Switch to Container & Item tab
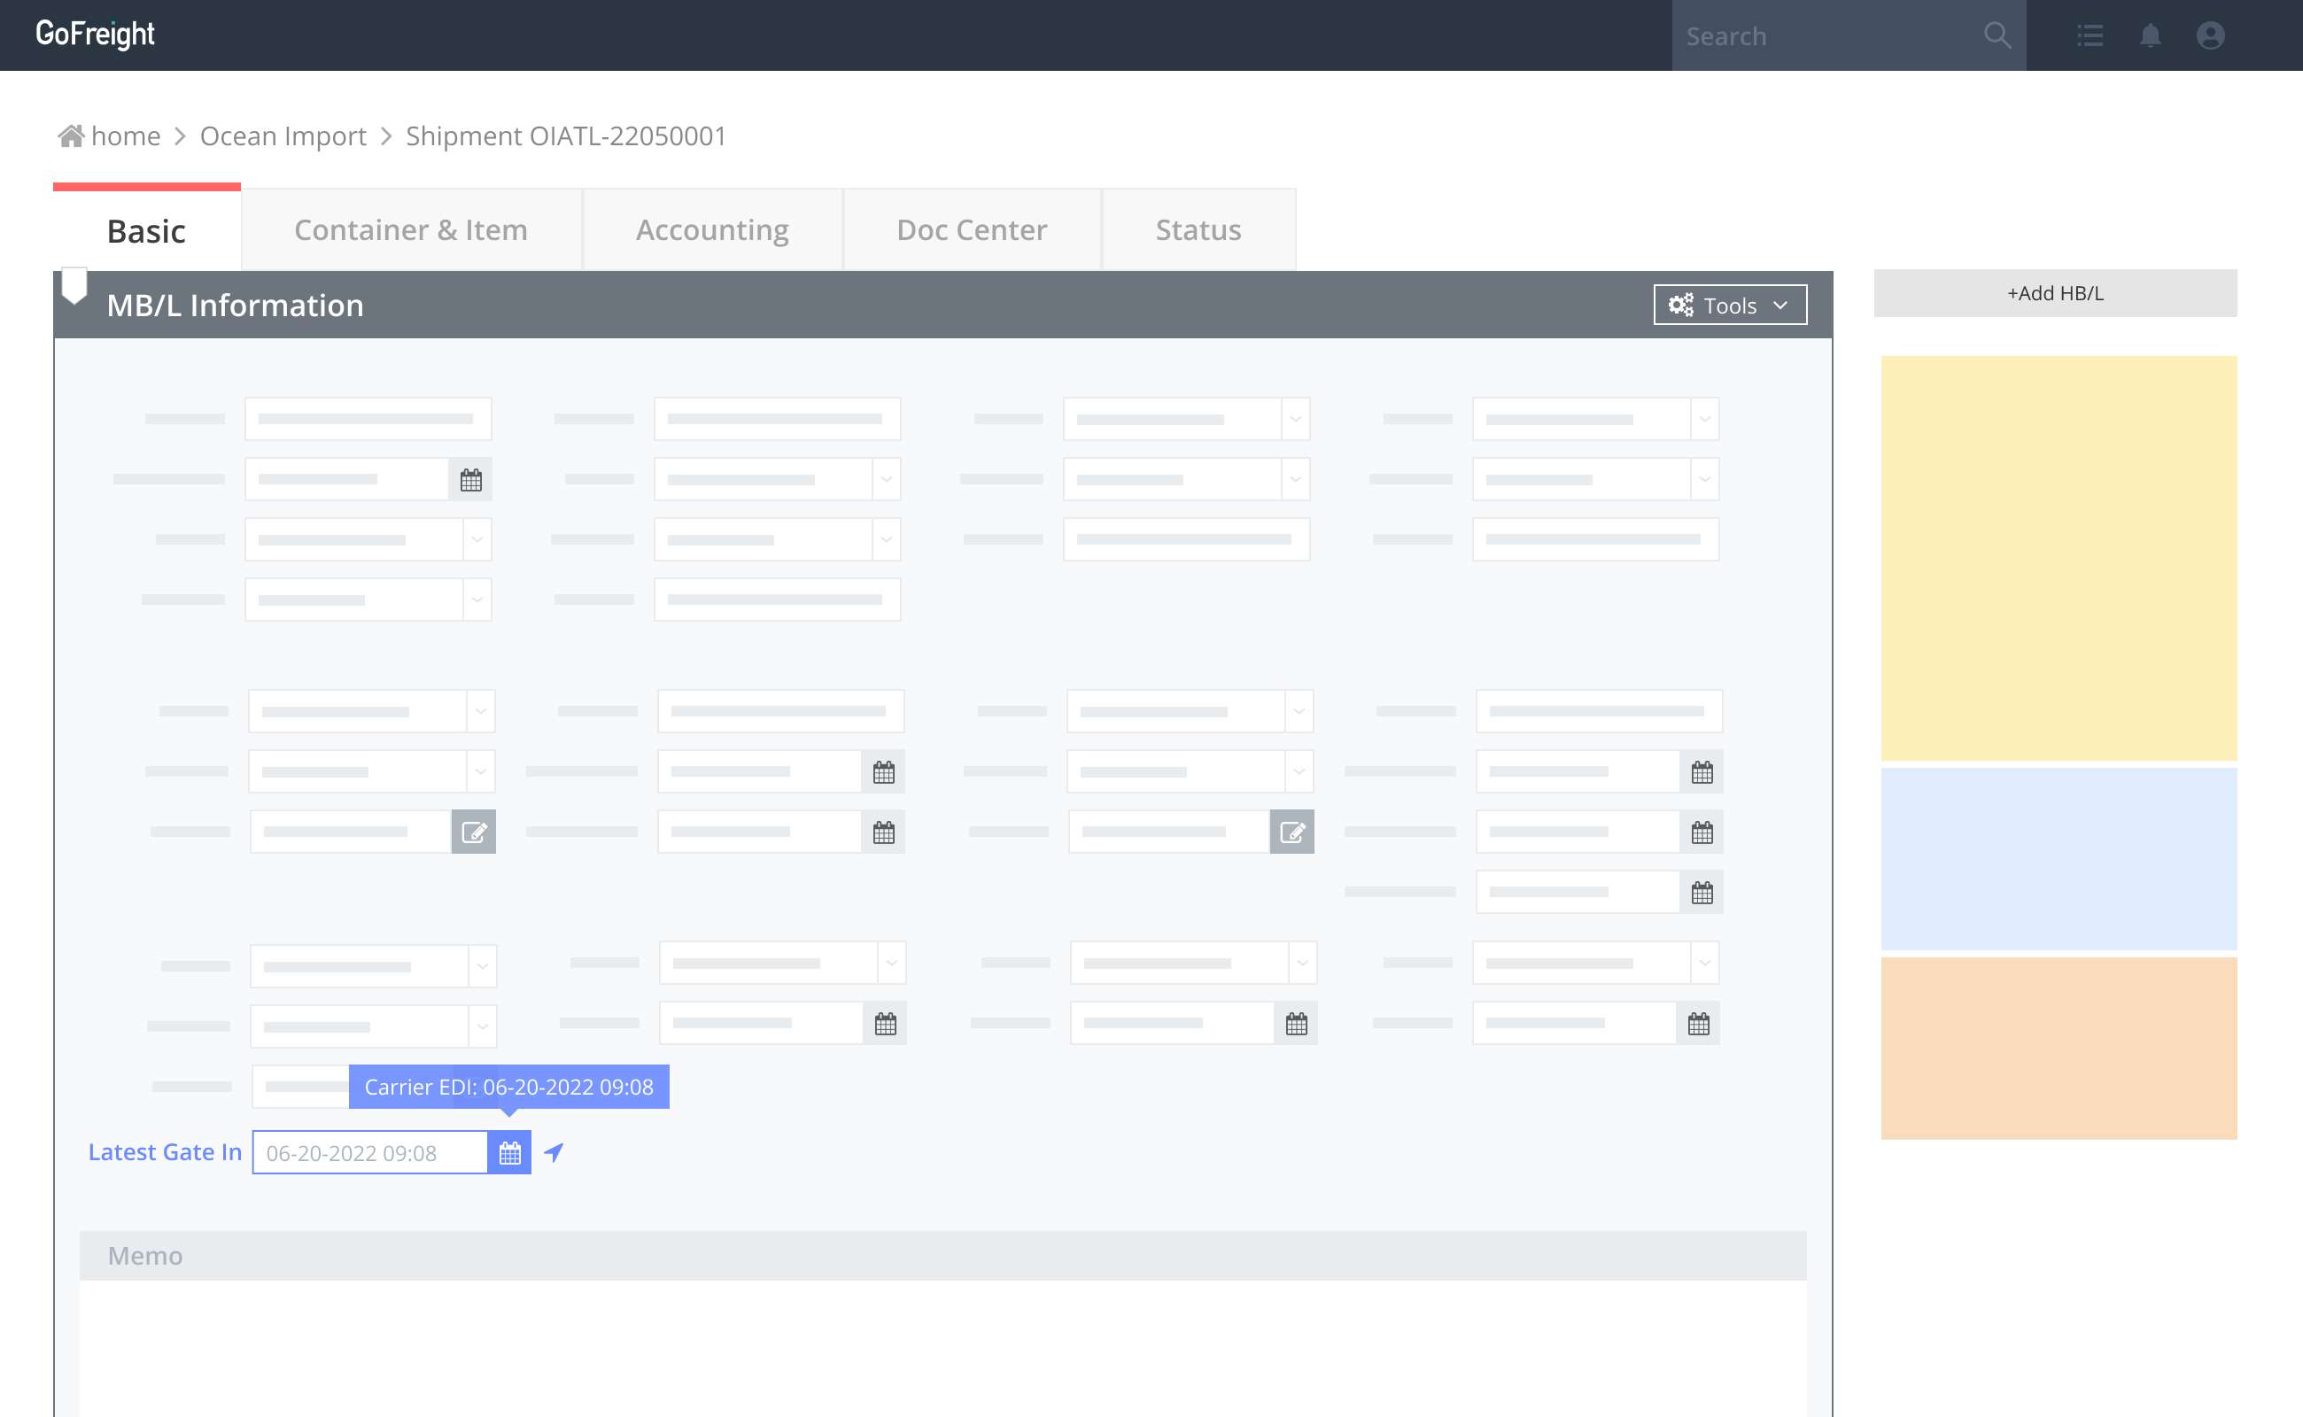Screen dimensions: 2303x1417 pyautogui.click(x=410, y=229)
